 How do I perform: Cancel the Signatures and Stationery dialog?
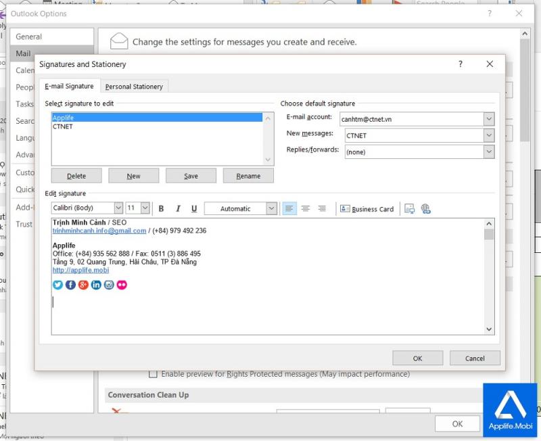click(475, 358)
